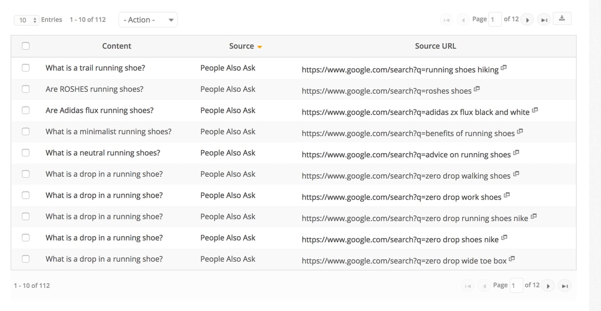The height and width of the screenshot is (311, 601).
Task: Open external link for advice on running shoes
Action: (516, 153)
